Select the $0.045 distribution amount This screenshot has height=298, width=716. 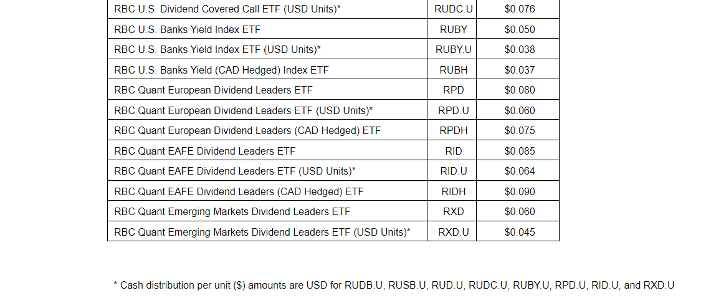coord(519,233)
